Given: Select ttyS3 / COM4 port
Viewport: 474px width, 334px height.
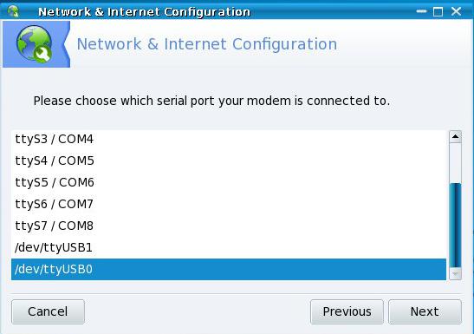Looking at the screenshot, I should 229,139.
